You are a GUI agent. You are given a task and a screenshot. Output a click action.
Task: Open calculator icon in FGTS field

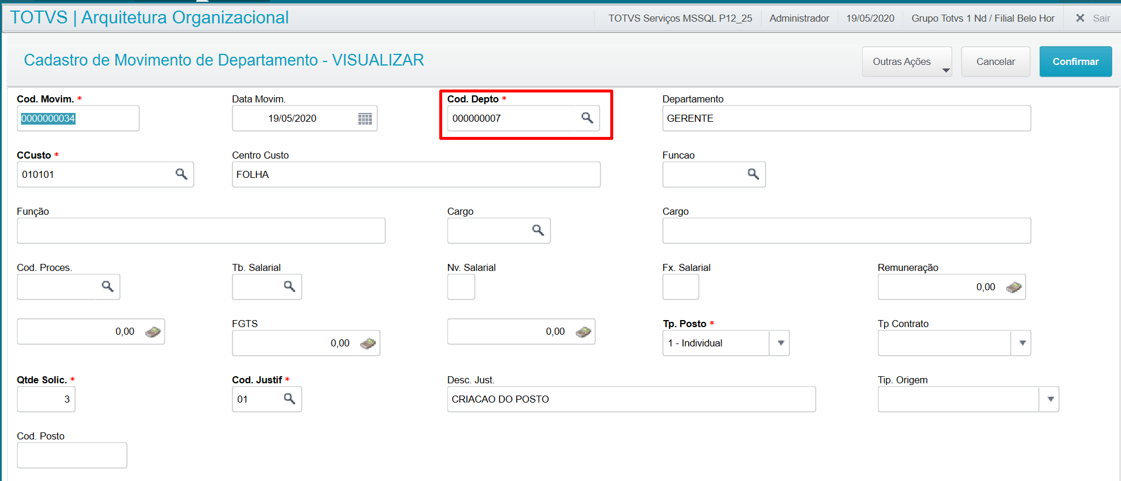pyautogui.click(x=368, y=343)
